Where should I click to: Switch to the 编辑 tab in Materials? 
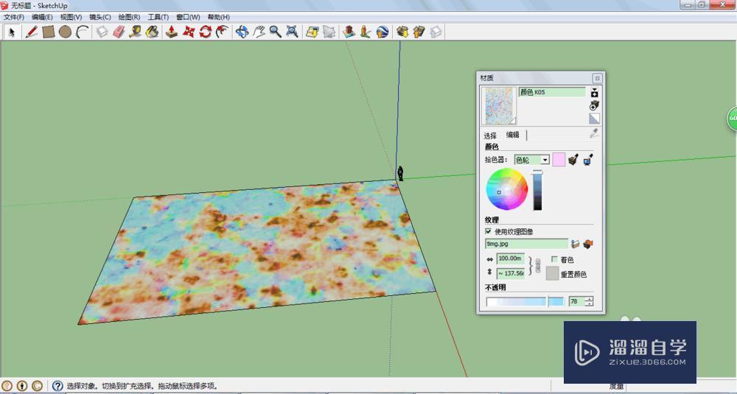pos(513,135)
